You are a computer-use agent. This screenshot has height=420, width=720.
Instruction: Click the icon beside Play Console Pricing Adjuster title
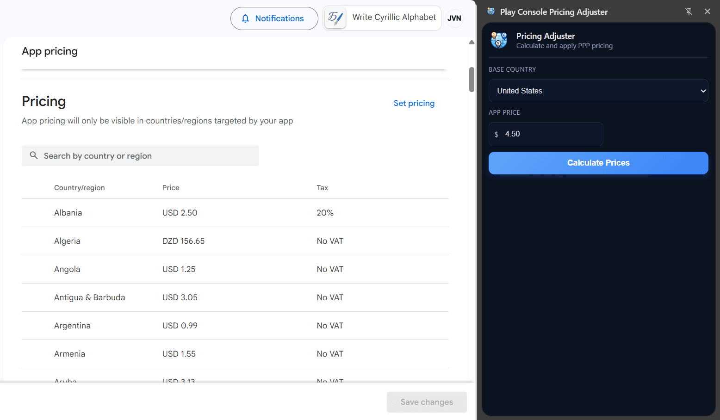click(490, 11)
